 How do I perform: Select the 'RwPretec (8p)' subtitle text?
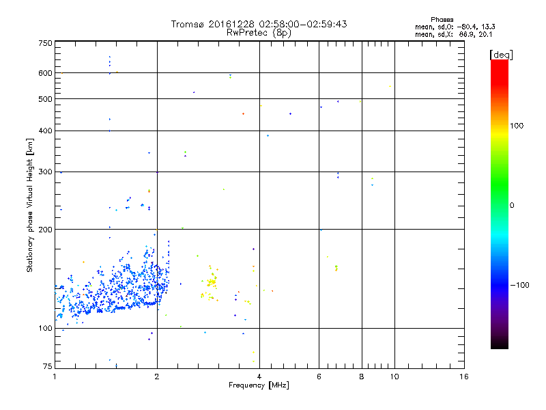(259, 33)
